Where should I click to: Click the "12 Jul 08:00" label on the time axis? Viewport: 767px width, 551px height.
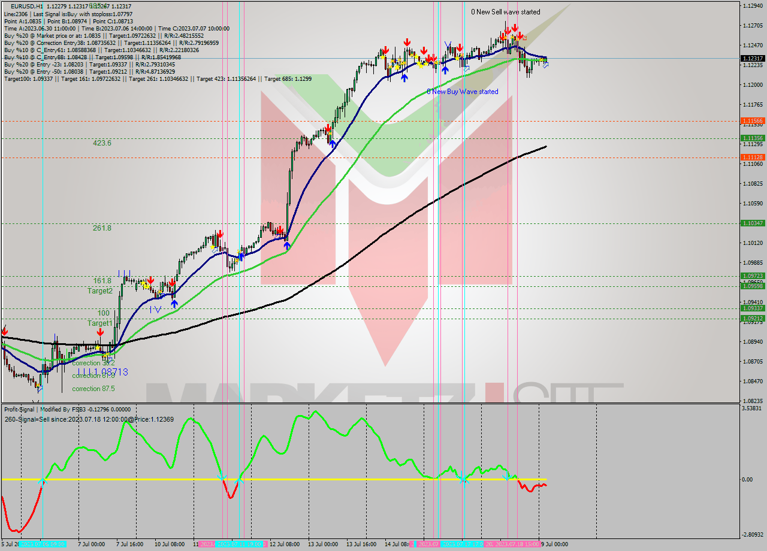tap(284, 545)
